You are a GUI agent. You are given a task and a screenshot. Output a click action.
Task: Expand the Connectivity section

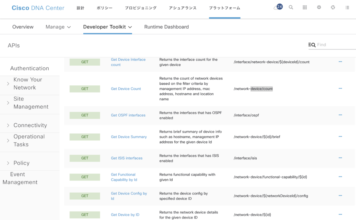(8, 125)
